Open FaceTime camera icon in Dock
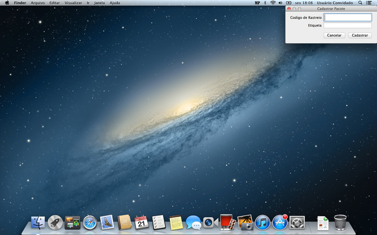The width and height of the screenshot is (377, 235). 210,222
